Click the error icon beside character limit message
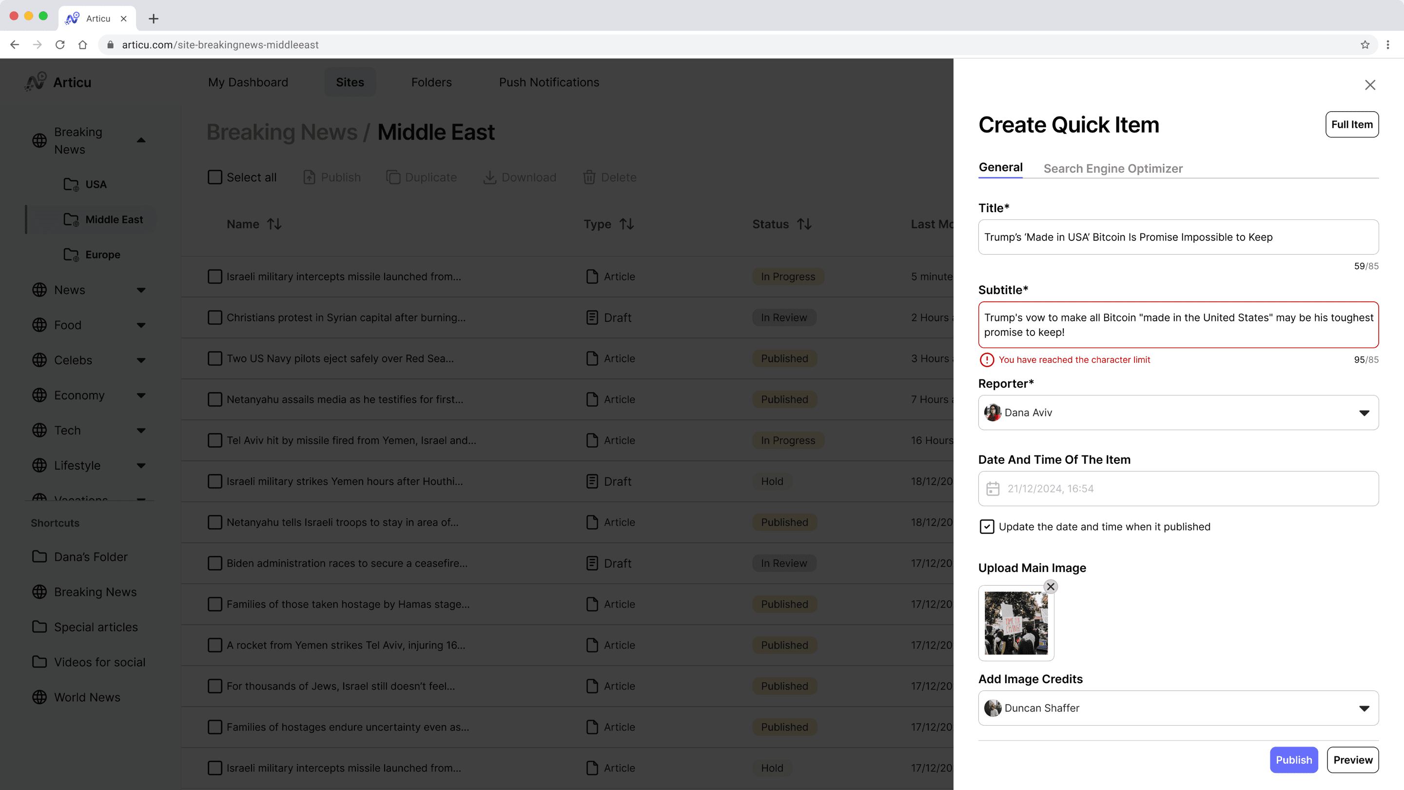Viewport: 1404px width, 790px height. (x=987, y=360)
